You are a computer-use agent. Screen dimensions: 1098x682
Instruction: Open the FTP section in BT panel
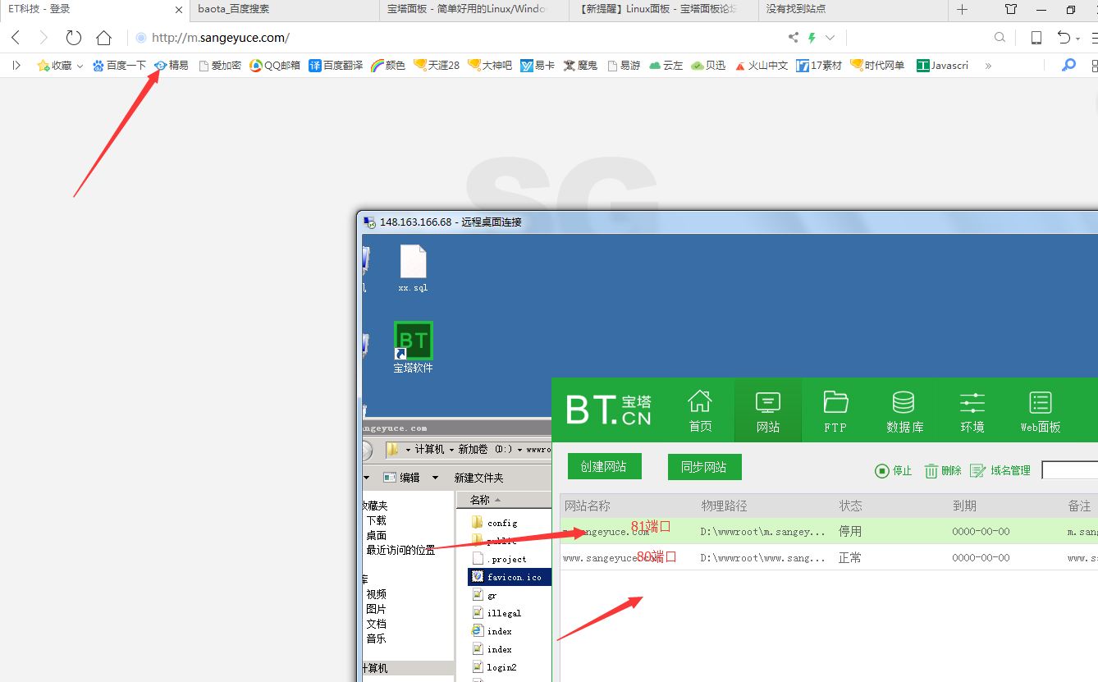835,410
